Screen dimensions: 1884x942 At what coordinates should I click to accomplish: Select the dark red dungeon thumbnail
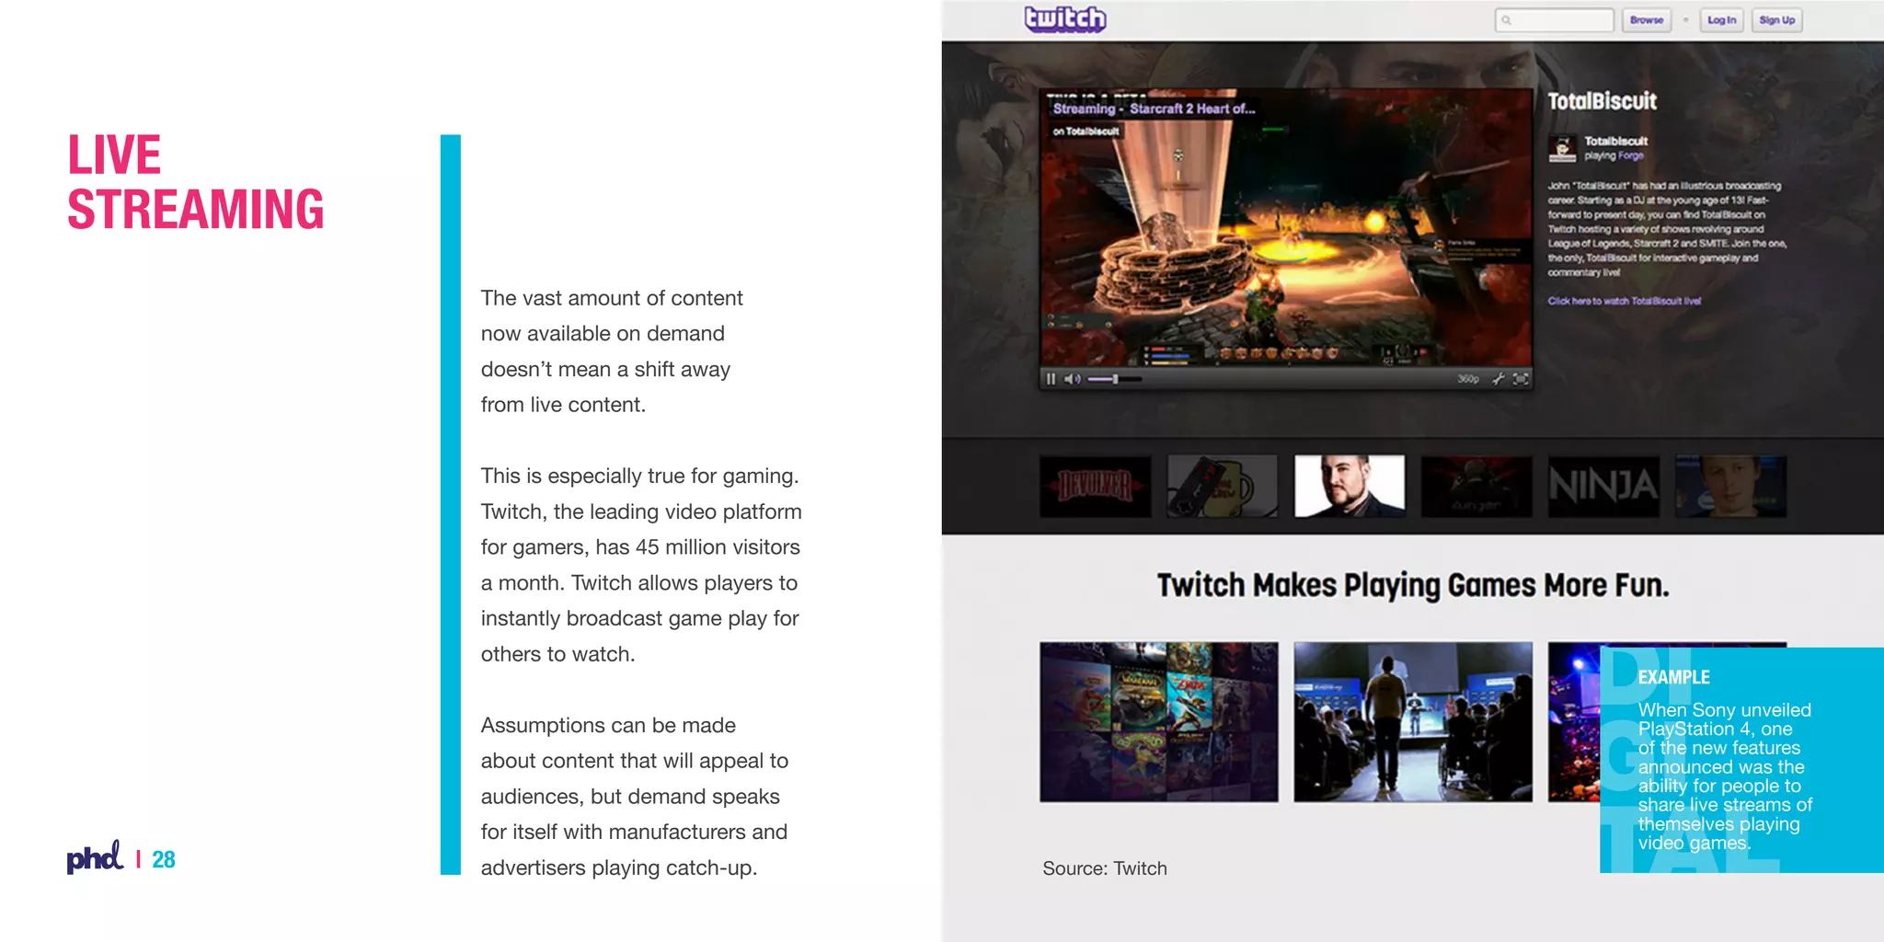(1476, 486)
